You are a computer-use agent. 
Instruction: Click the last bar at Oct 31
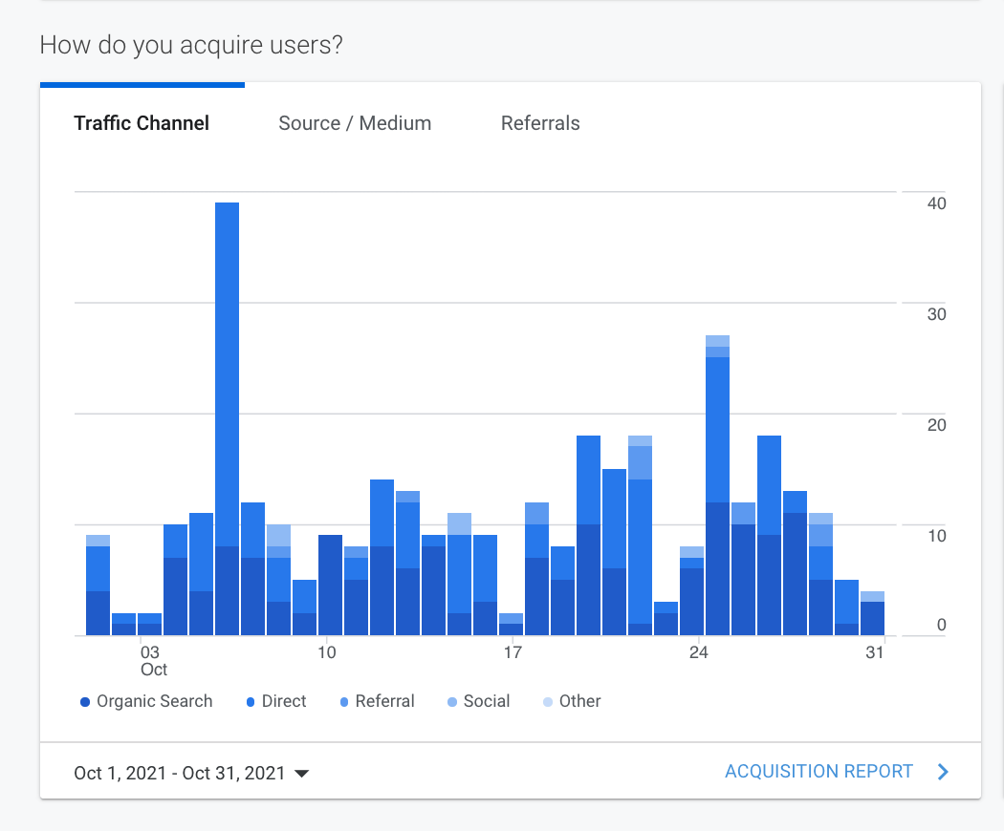872,616
